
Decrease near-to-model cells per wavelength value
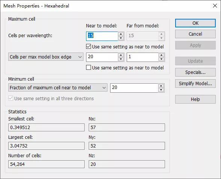tap(121, 38)
